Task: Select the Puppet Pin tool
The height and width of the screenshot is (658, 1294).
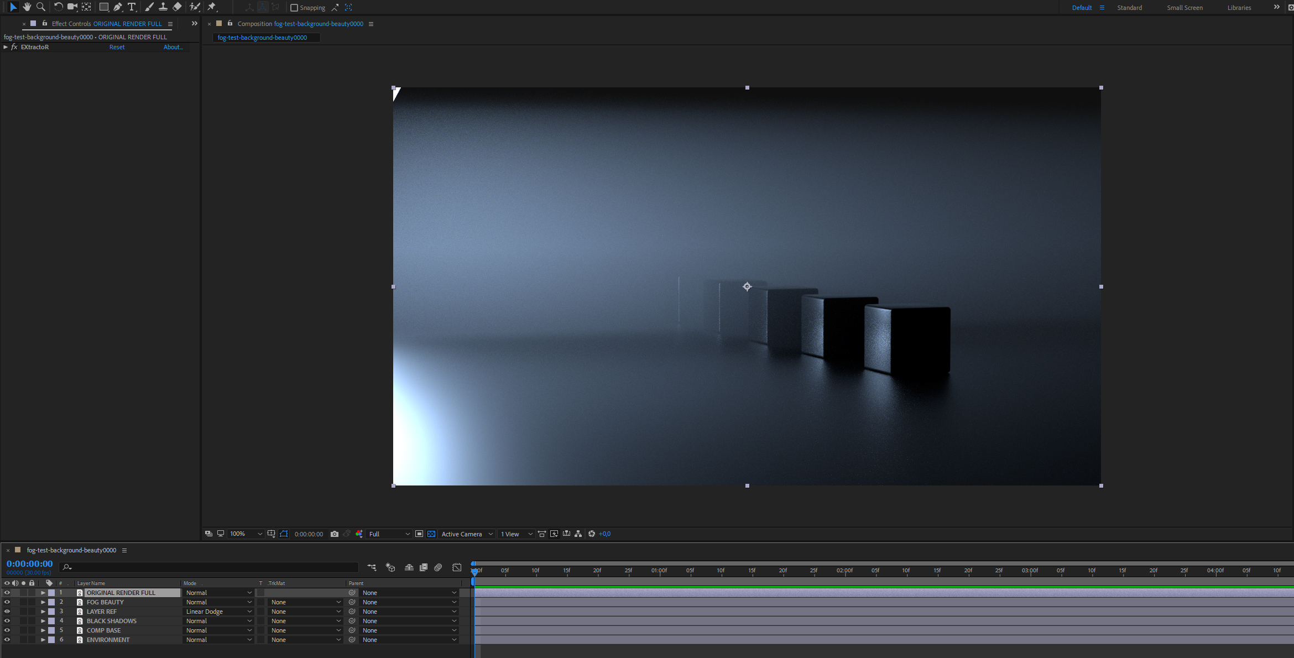Action: pos(212,7)
